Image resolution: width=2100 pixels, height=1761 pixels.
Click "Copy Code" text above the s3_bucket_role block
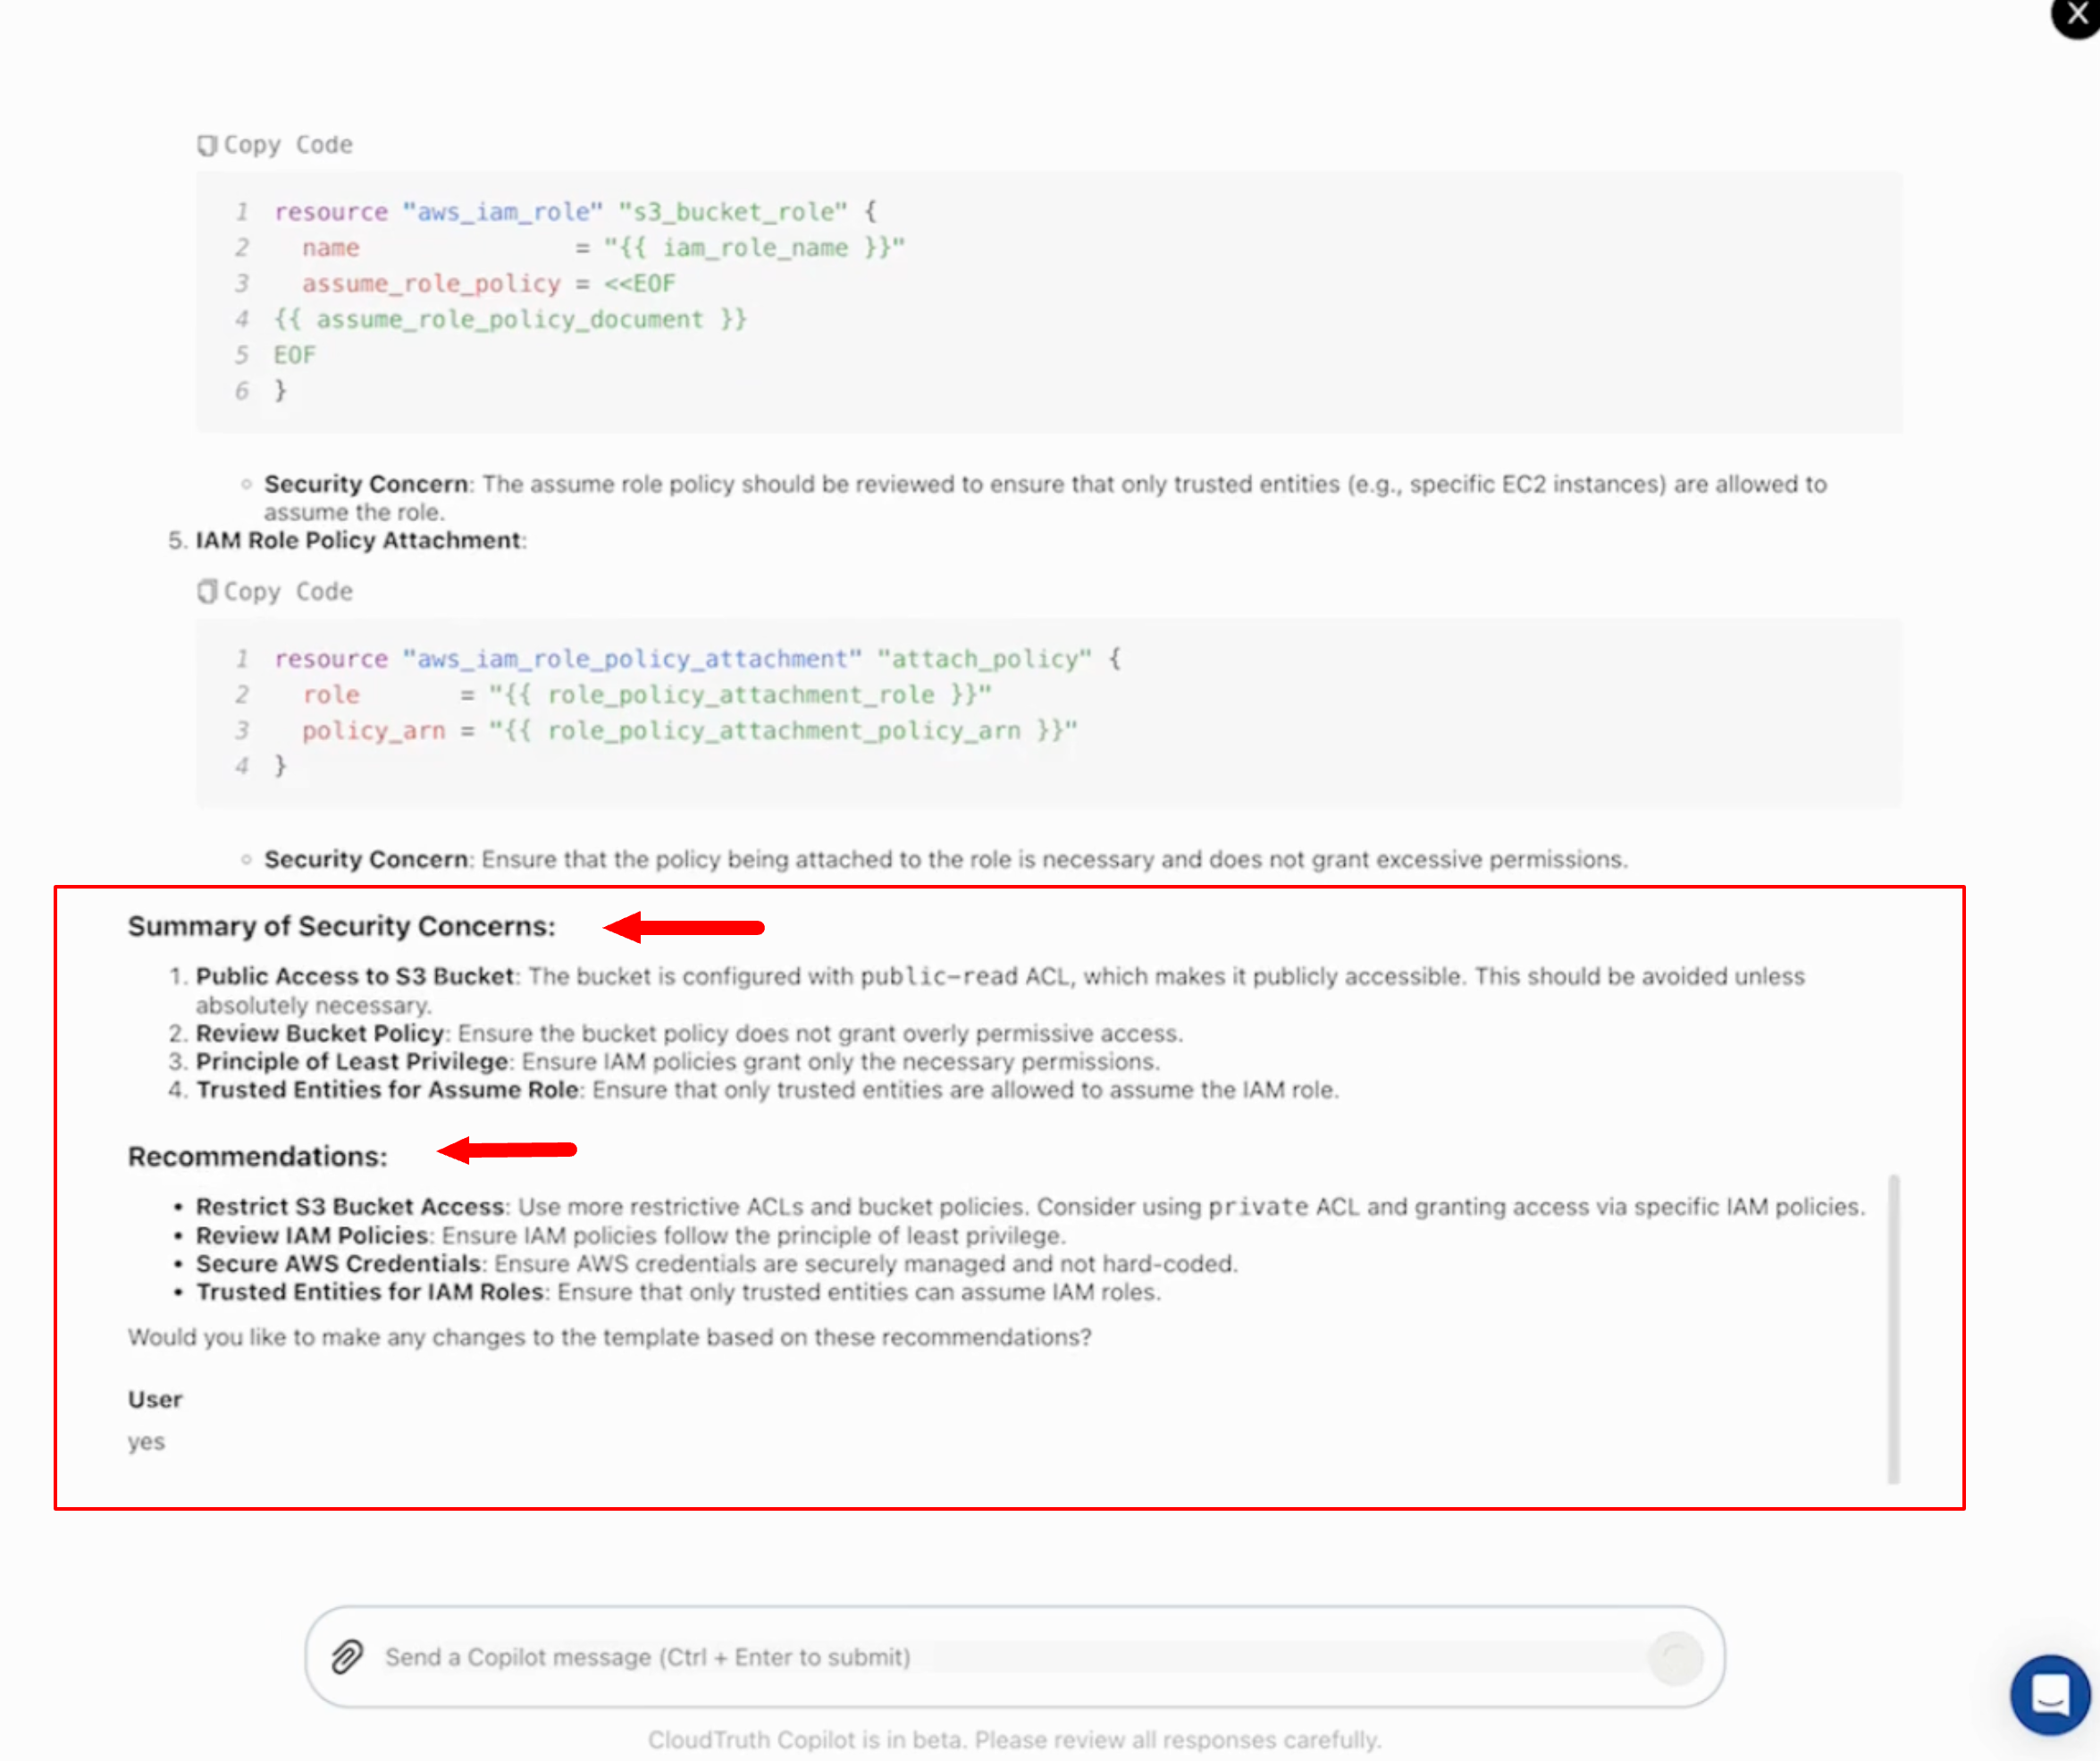[288, 145]
